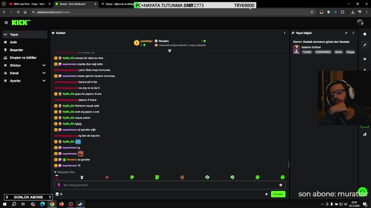Bookmark page with the star icon
371x208 pixels.
point(312,12)
